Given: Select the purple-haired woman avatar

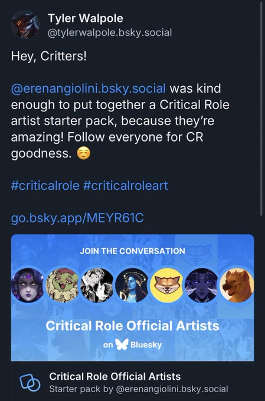Looking at the screenshot, I should pos(28,285).
